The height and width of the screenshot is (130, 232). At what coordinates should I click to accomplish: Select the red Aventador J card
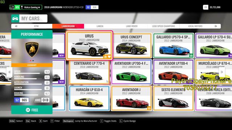tap(131, 98)
